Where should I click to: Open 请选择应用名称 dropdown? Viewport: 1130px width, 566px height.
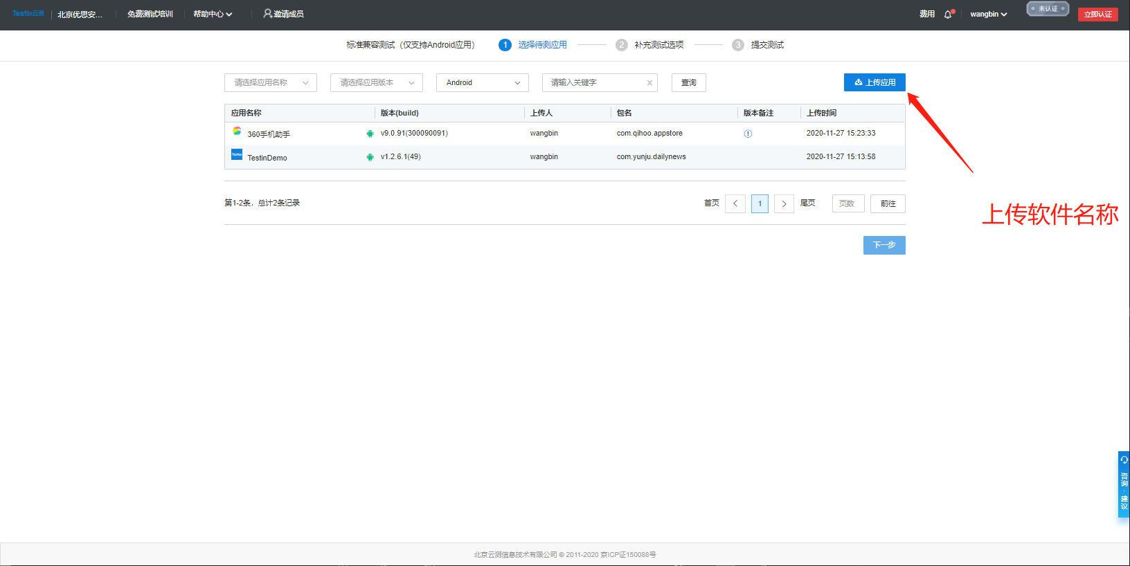click(x=271, y=82)
